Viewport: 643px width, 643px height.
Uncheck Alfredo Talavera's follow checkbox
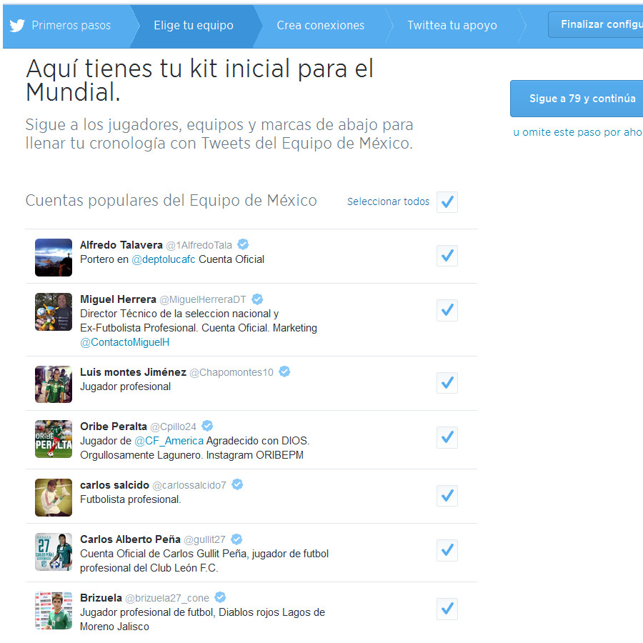point(447,256)
